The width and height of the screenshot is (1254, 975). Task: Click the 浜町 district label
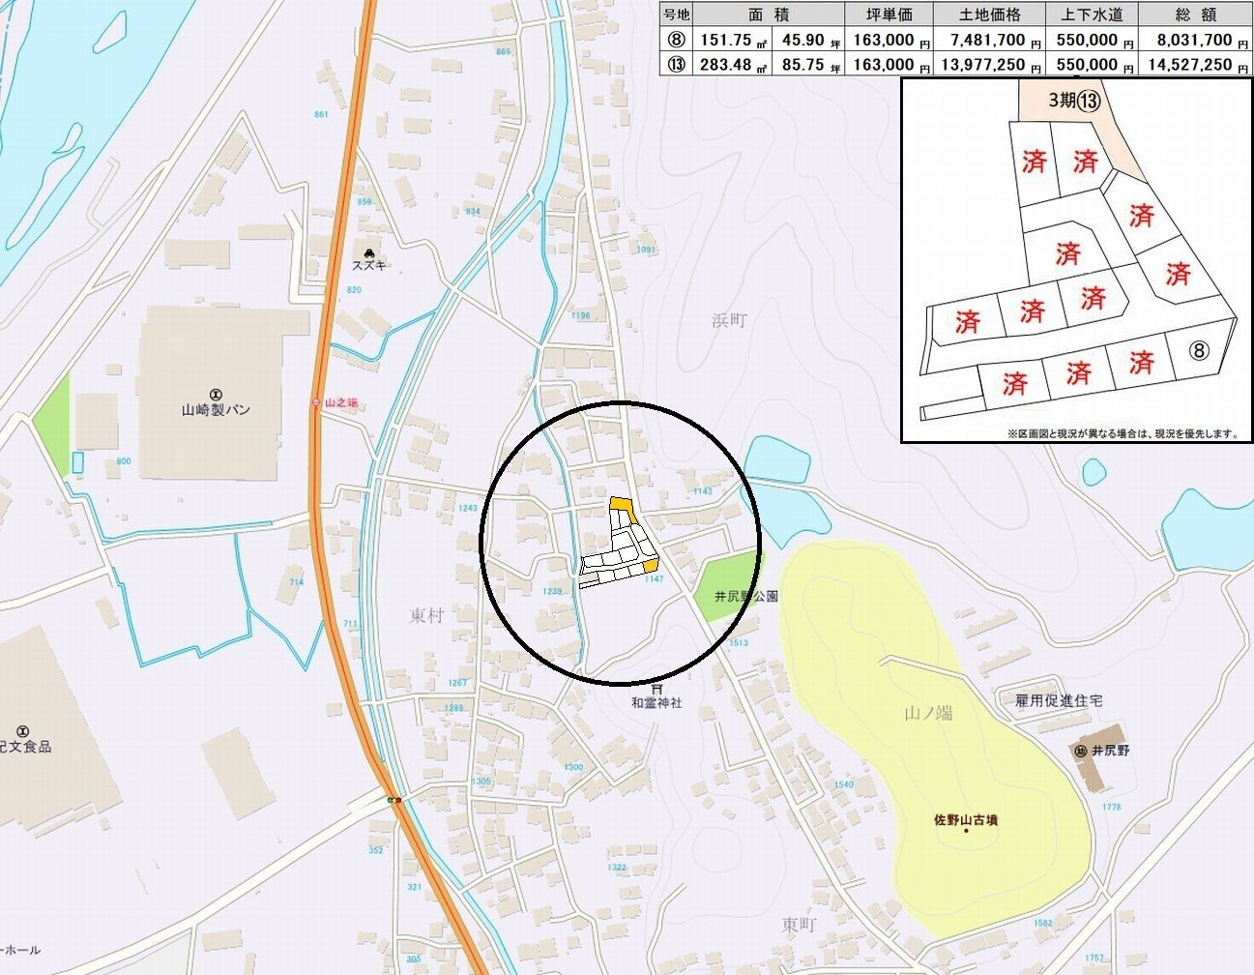(731, 320)
